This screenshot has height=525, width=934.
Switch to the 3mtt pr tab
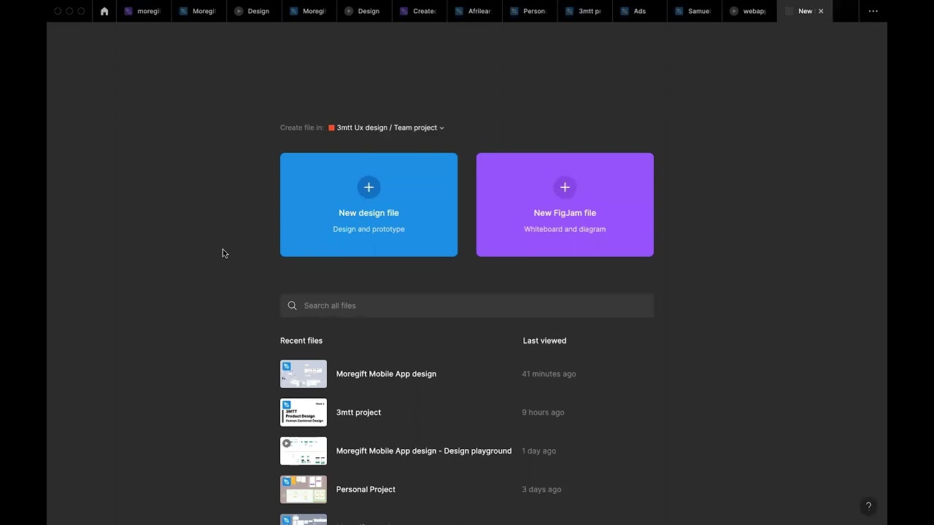(x=584, y=11)
